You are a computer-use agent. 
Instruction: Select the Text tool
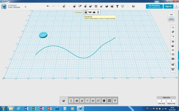click(x=117, y=6)
